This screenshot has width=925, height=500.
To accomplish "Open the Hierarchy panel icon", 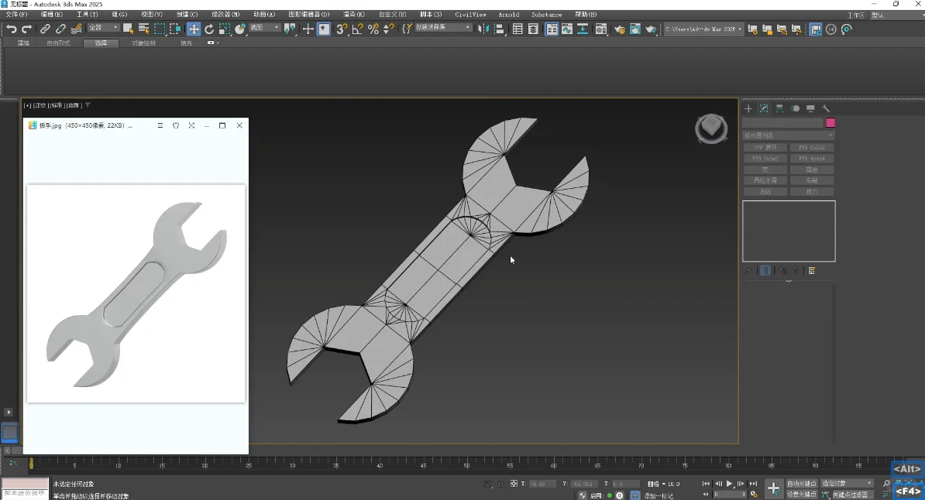I will pos(780,108).
